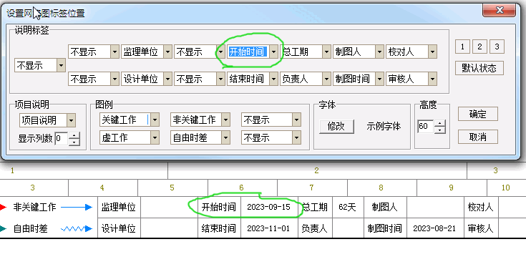Close the 设置网络图标签位置 dialog
Viewport: 526px width, 272px height.
[x=500, y=10]
